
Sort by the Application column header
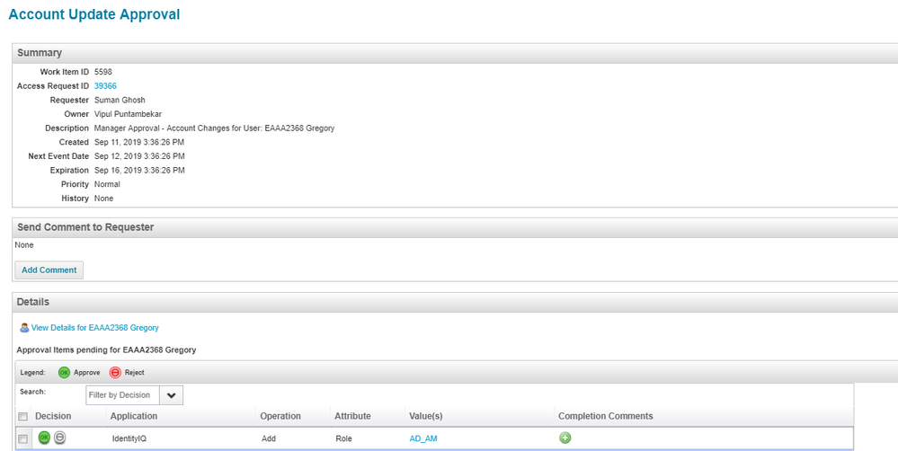(134, 416)
